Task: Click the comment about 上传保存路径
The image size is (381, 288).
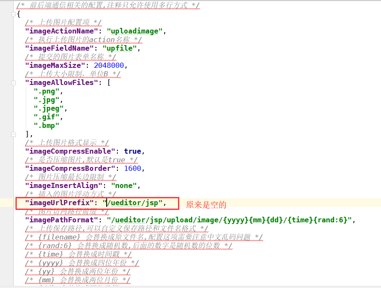Action: point(117,229)
